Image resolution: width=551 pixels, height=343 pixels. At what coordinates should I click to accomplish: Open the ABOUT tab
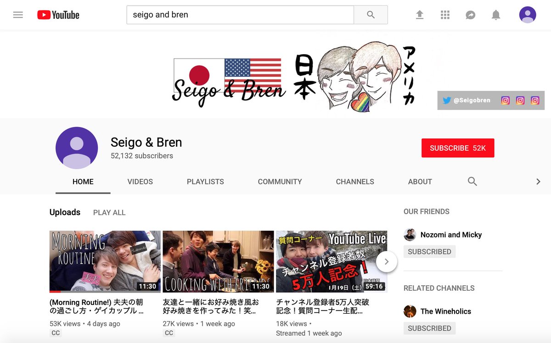coord(420,182)
